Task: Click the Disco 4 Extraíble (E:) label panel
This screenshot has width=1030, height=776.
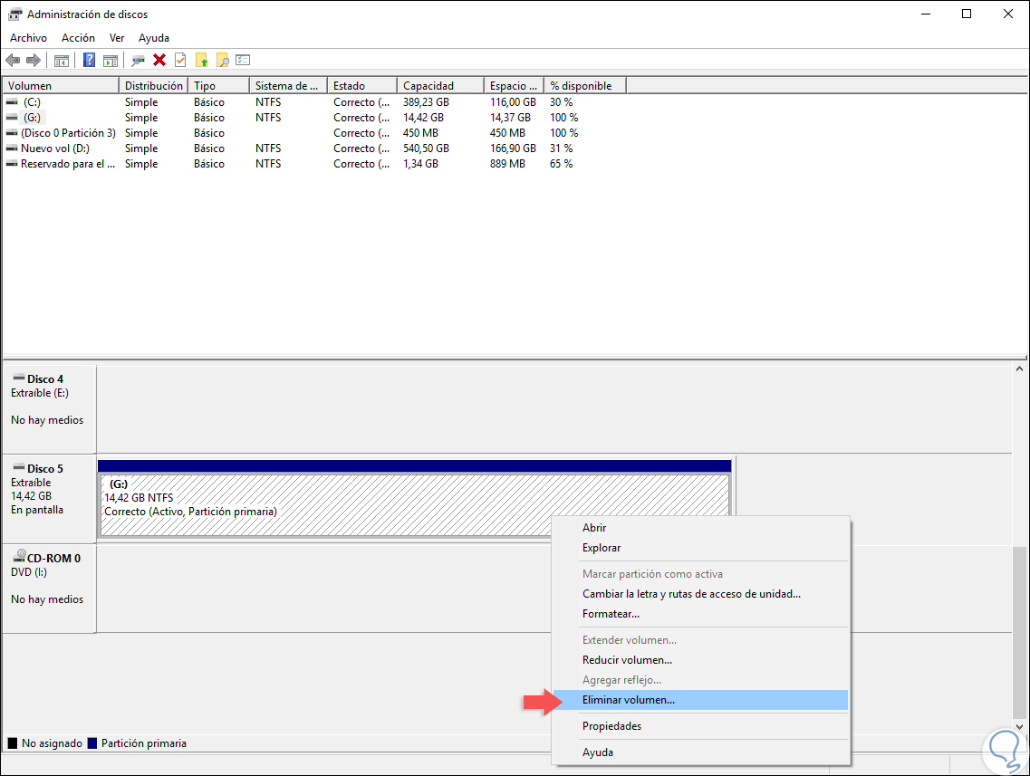Action: pyautogui.click(x=49, y=408)
